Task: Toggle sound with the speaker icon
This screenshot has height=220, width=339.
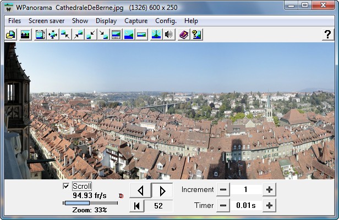Action: coord(169,35)
